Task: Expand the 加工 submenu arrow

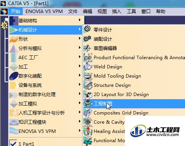Action: pos(80,66)
